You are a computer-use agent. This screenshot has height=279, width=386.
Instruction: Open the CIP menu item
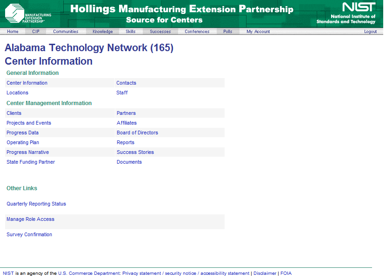[36, 32]
